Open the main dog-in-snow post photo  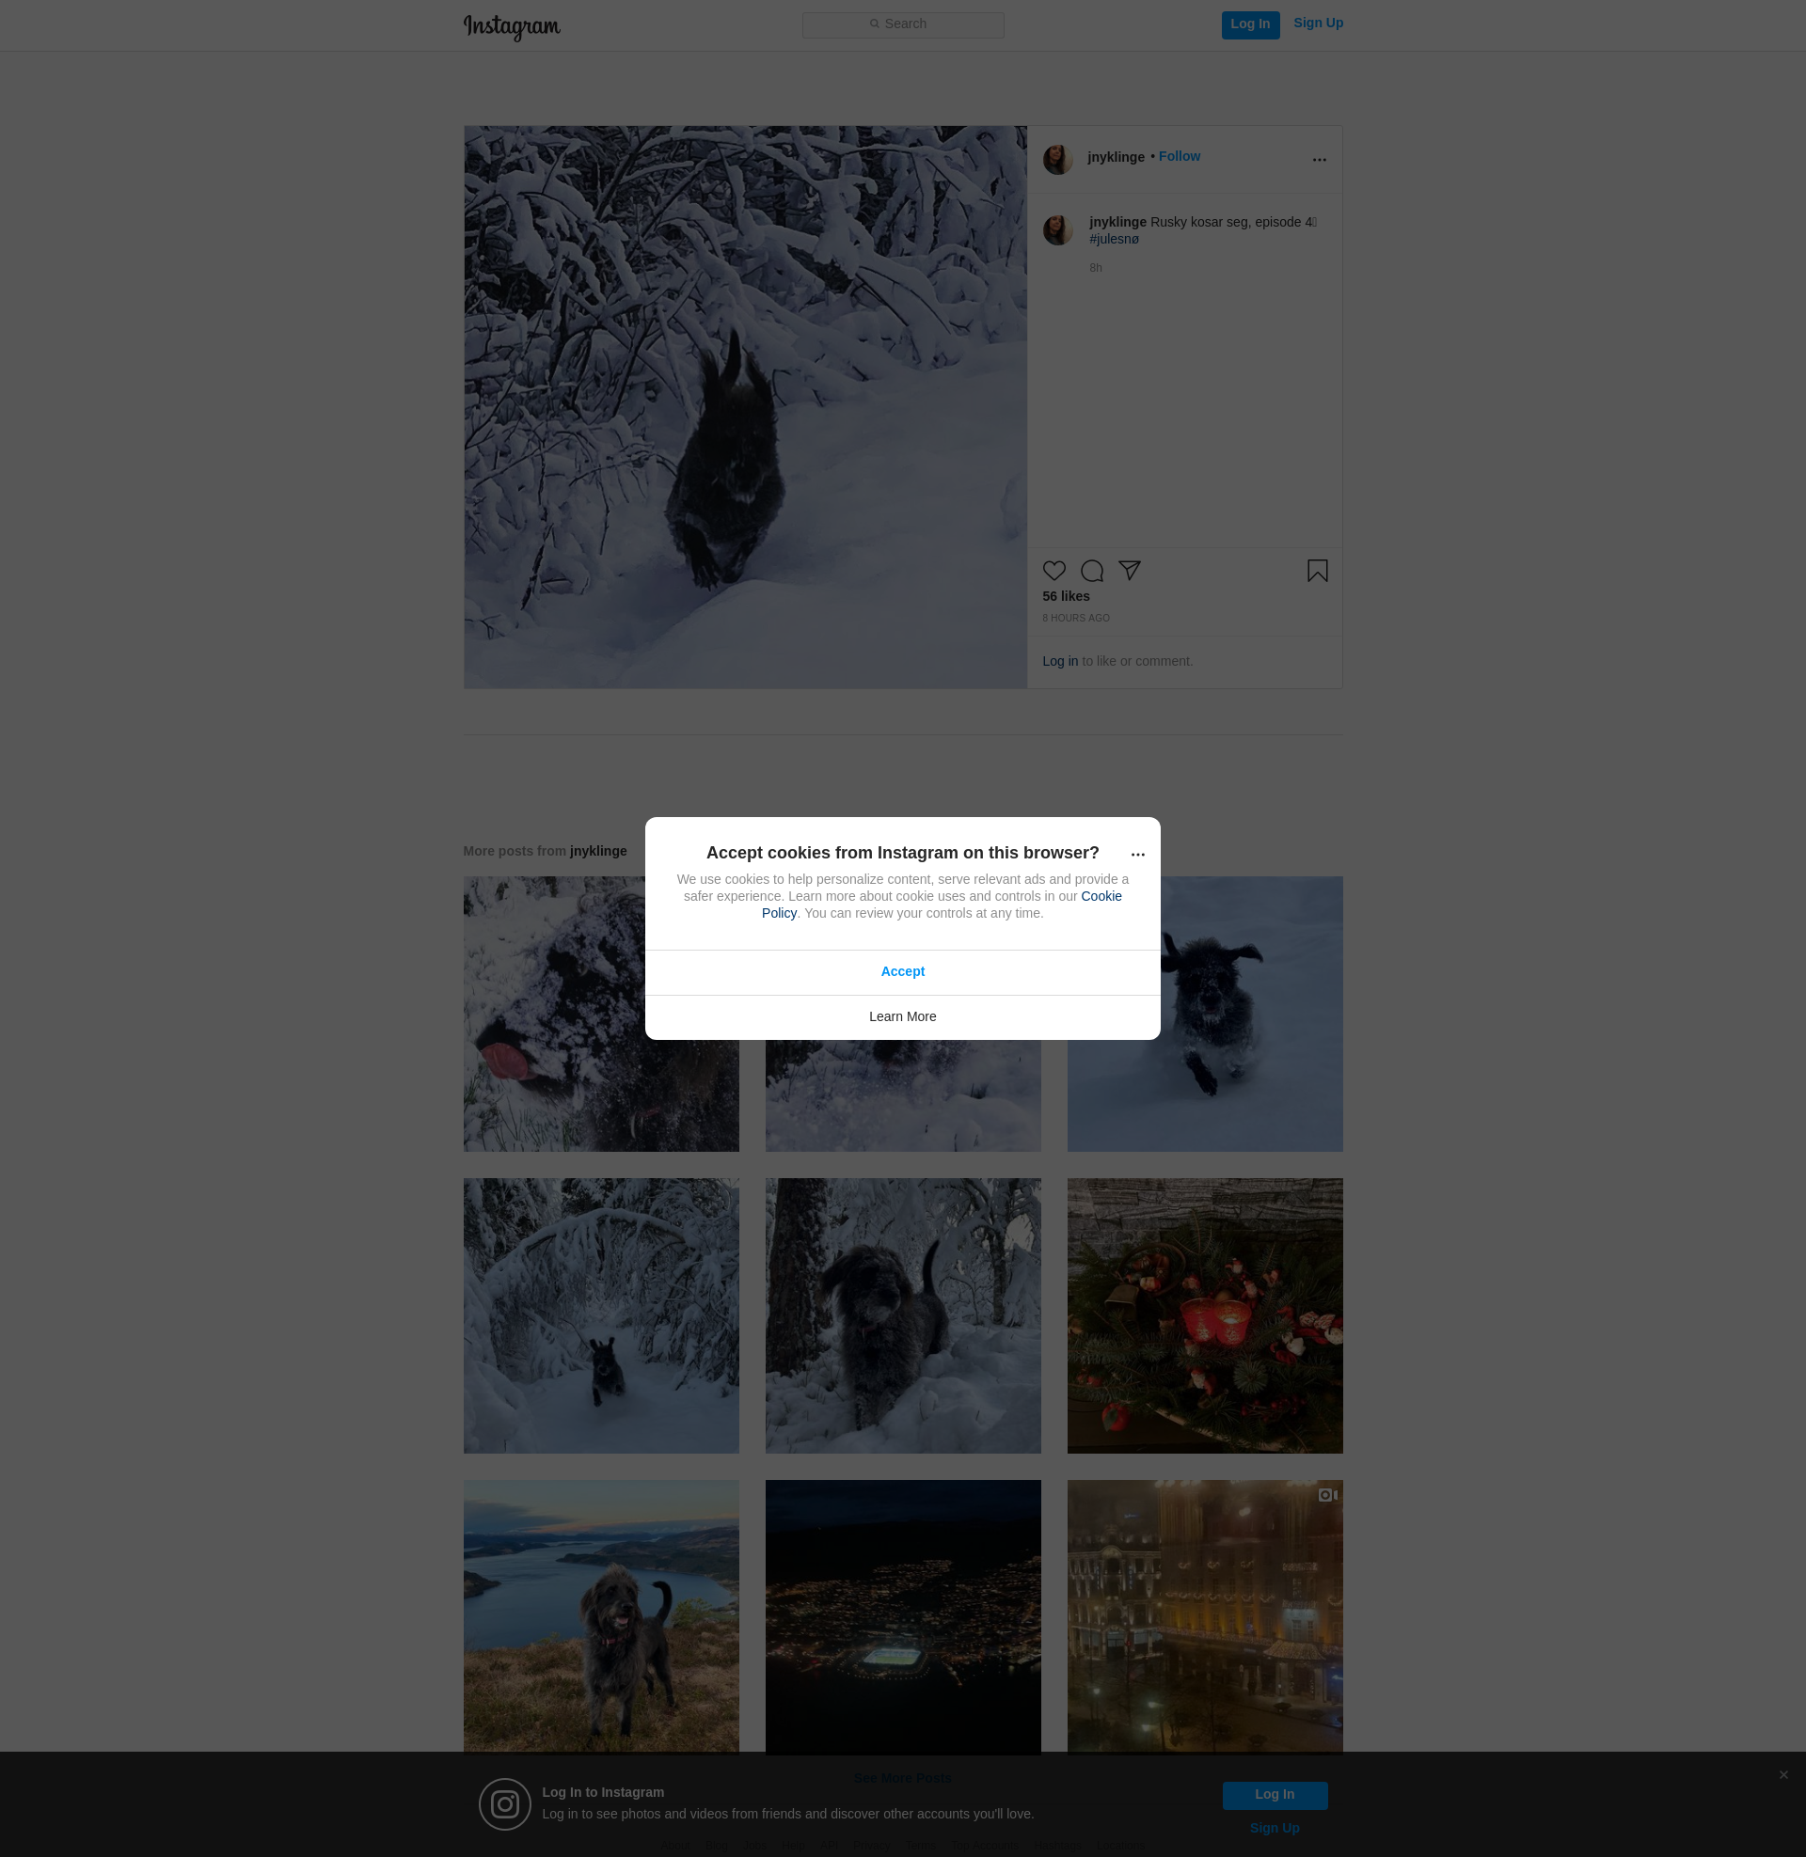click(x=745, y=407)
